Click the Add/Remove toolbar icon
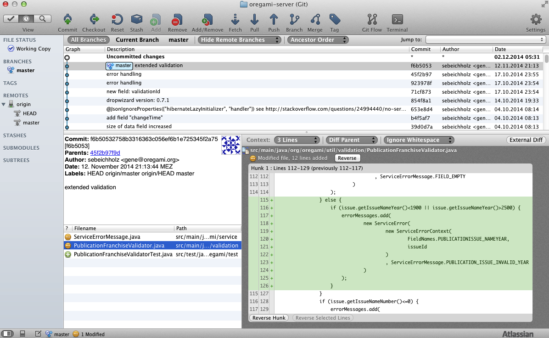This screenshot has width=549, height=338. click(x=207, y=20)
